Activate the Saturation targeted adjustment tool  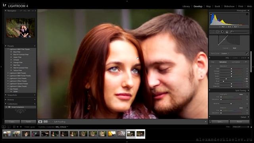tap(211, 66)
